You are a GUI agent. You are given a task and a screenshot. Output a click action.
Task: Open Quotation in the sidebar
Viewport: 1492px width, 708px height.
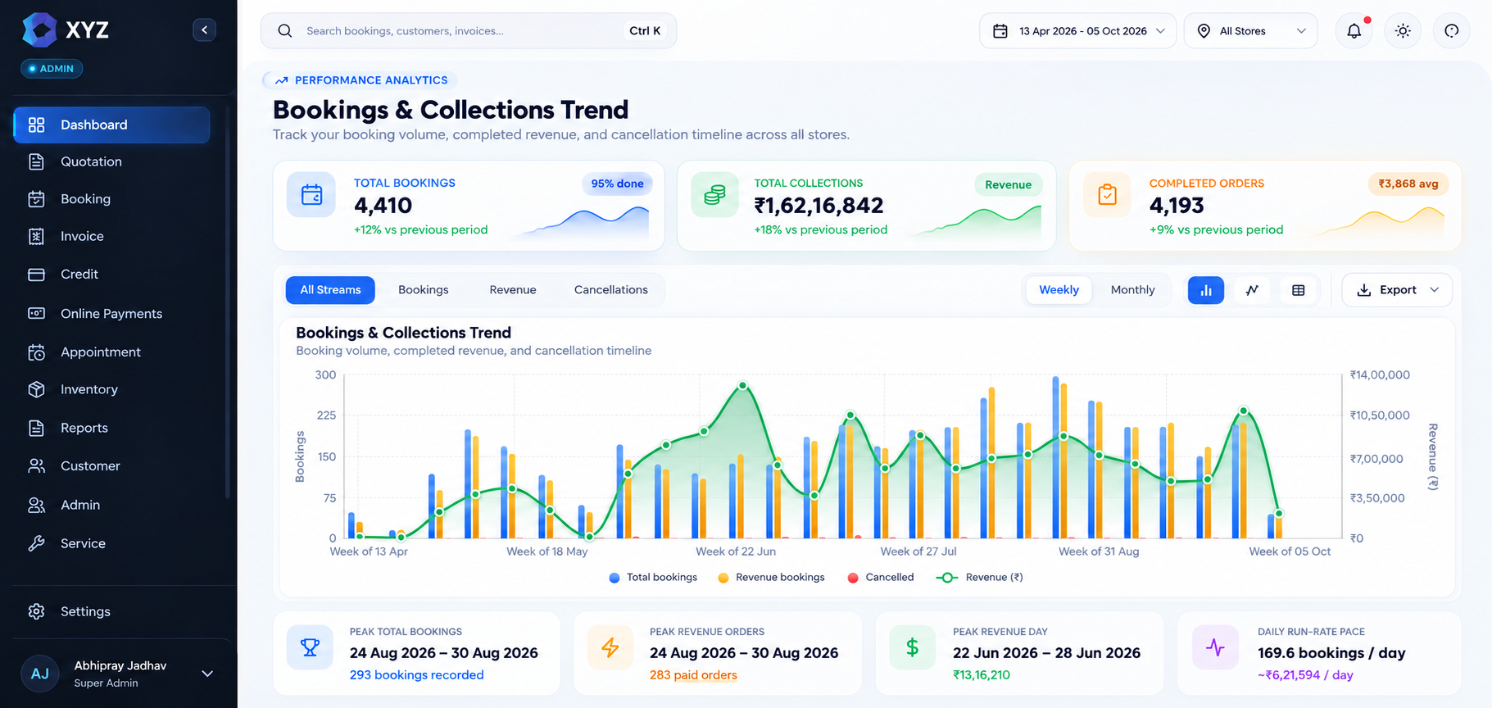pos(112,161)
